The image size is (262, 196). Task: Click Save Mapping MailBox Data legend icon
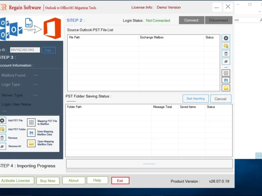pos(31,133)
